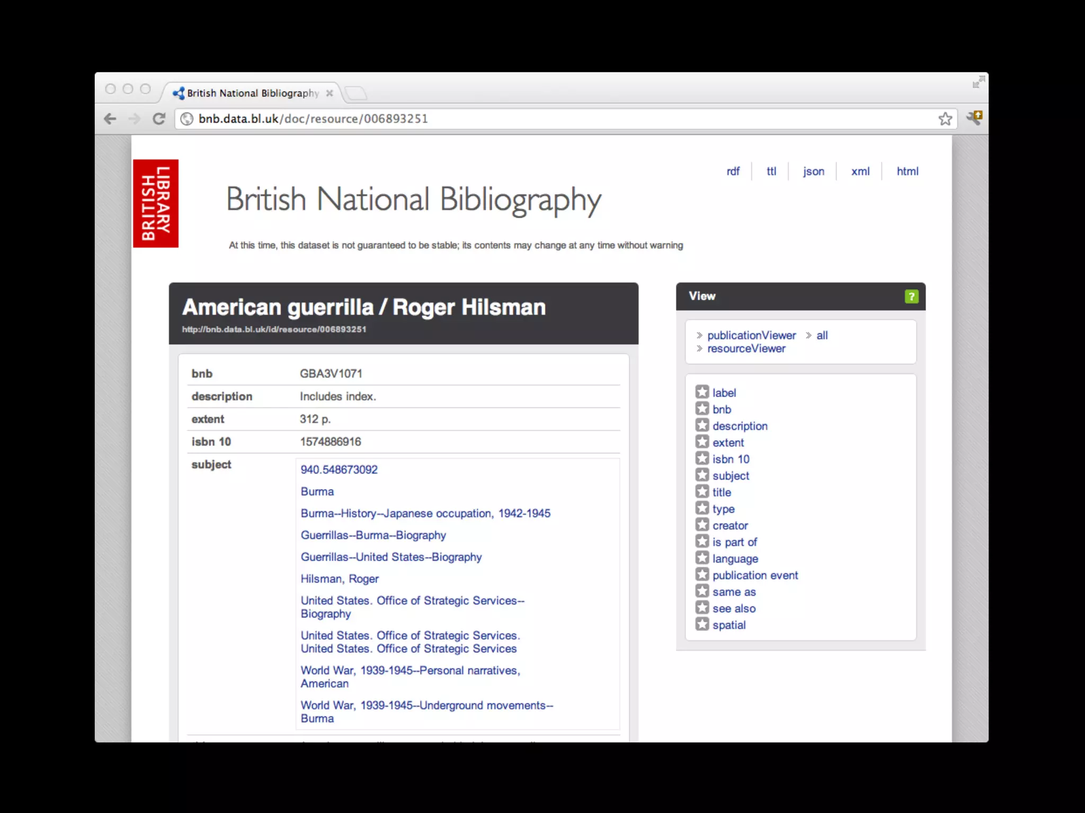Open the wrench settings menu icon
Screen dimensions: 1085x813
click(974, 118)
